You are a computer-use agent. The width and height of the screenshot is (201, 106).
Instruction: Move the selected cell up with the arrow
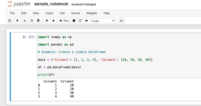click(47, 21)
